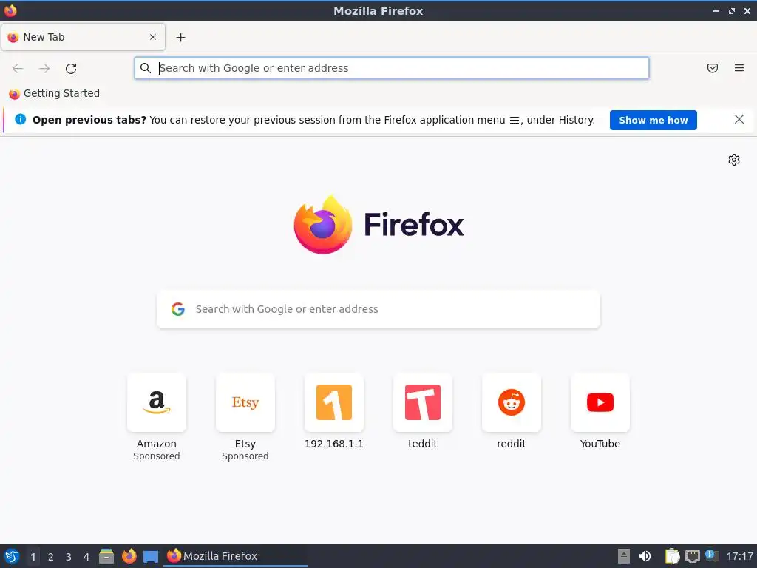The image size is (757, 568).
Task: Open the volume control in tray
Action: 645,556
